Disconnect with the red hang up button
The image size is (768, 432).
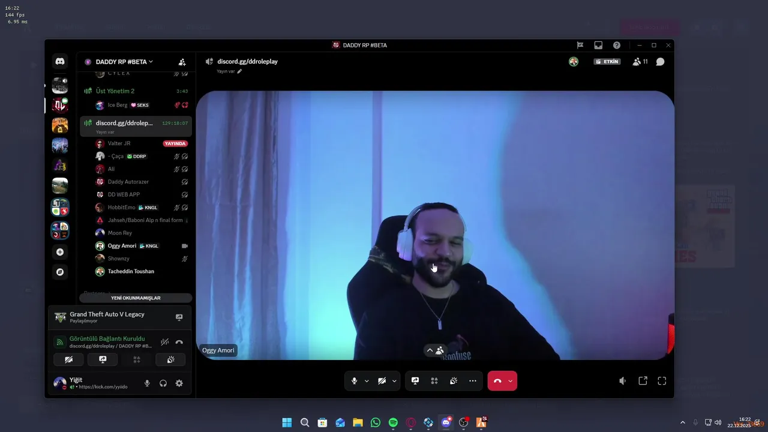(497, 381)
